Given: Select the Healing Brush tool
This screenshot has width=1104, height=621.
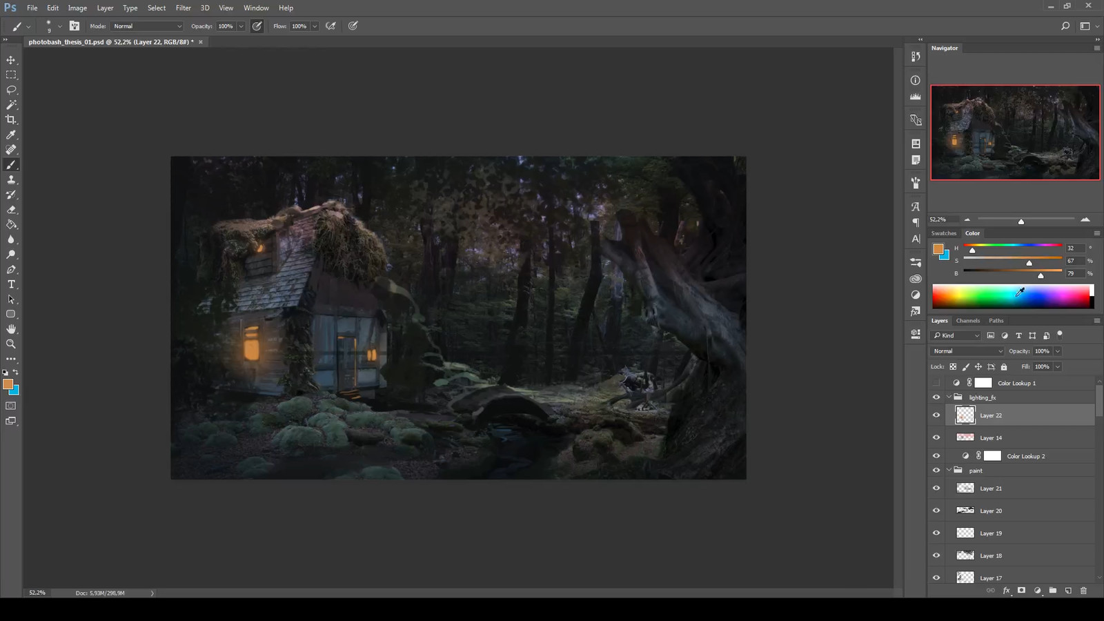Looking at the screenshot, I should pos(11,150).
